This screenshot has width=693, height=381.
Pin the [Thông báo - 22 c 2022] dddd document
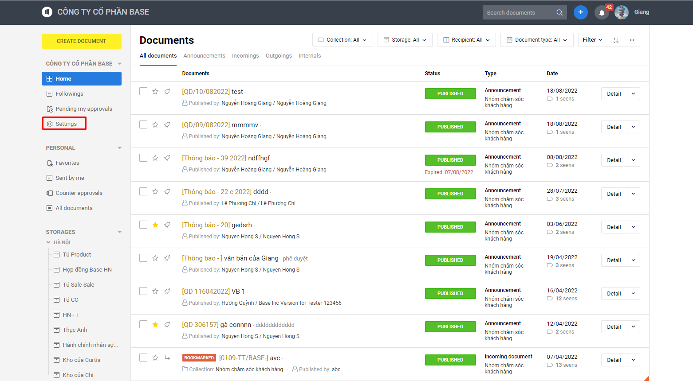click(167, 191)
